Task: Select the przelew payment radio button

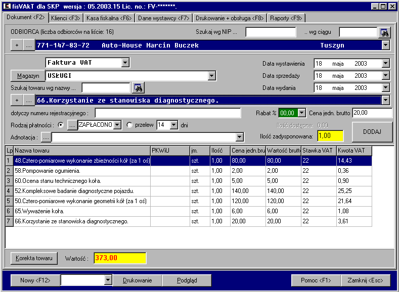Action: (129, 125)
